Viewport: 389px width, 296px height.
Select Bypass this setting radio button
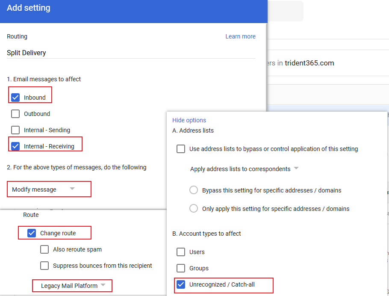pyautogui.click(x=194, y=190)
